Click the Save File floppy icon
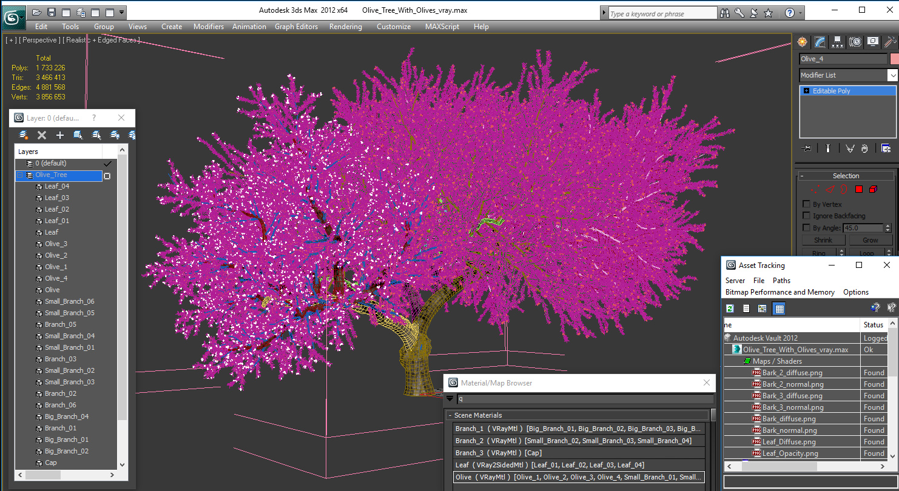899x491 pixels. click(52, 12)
